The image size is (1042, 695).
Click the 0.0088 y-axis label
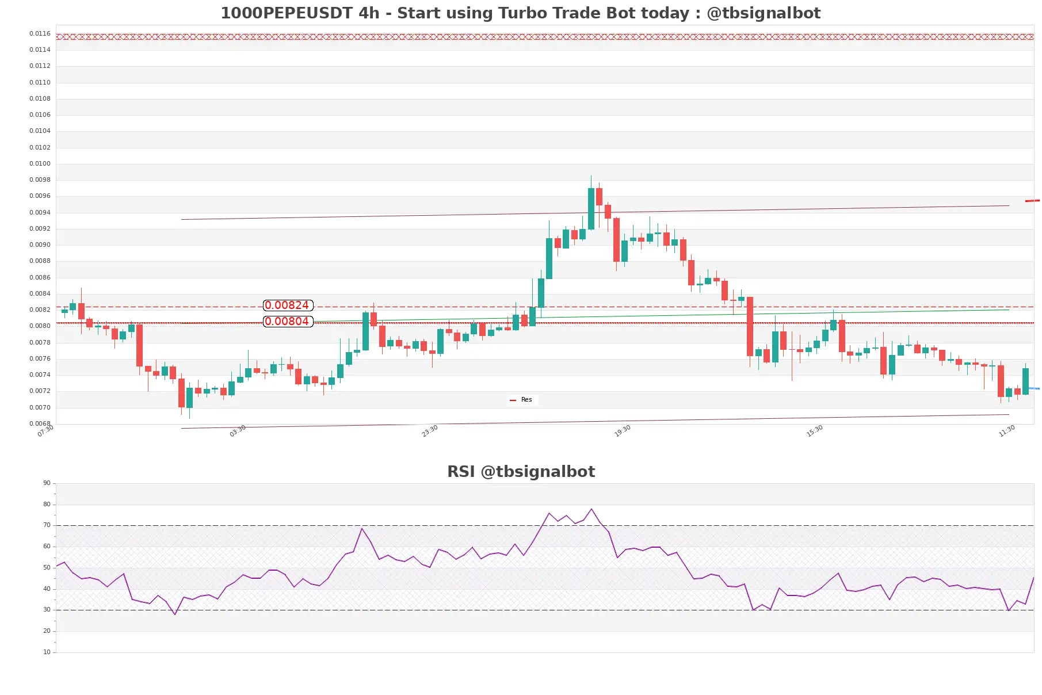click(40, 261)
